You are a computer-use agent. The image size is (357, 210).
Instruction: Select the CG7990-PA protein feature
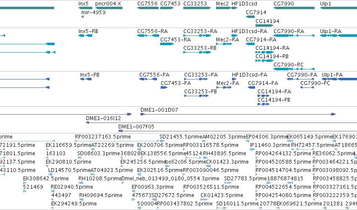pyautogui.click(x=300, y=79)
